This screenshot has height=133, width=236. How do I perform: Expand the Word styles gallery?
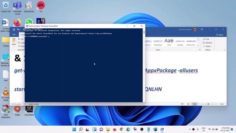click(x=198, y=45)
